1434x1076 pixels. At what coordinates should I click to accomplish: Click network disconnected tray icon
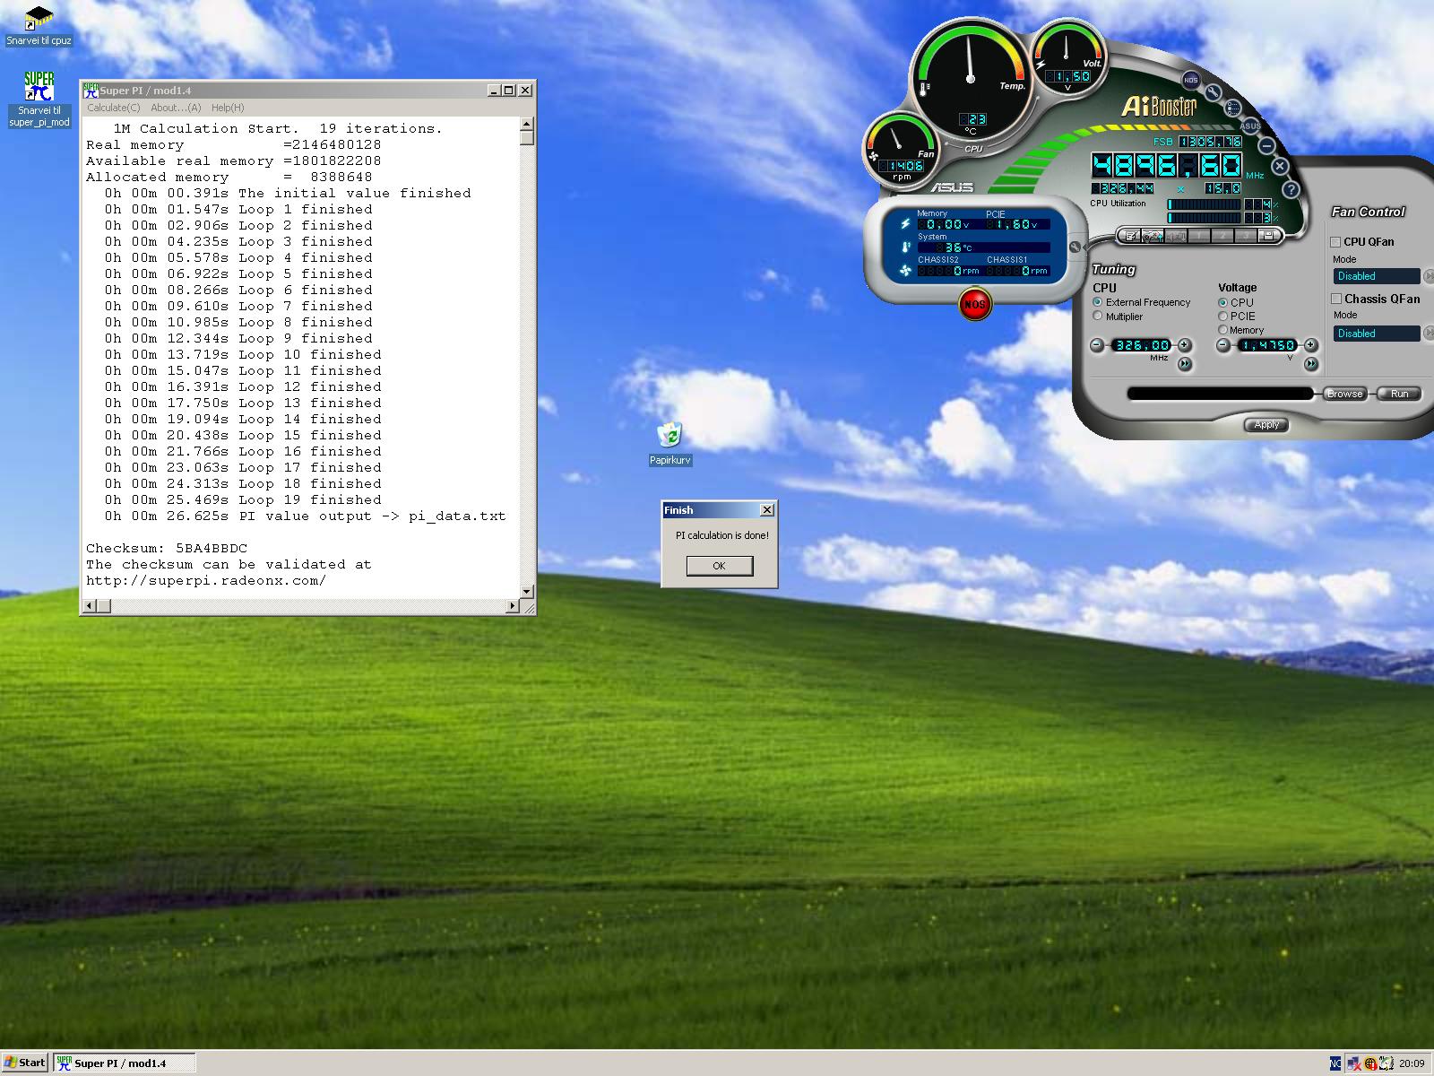click(x=1353, y=1063)
